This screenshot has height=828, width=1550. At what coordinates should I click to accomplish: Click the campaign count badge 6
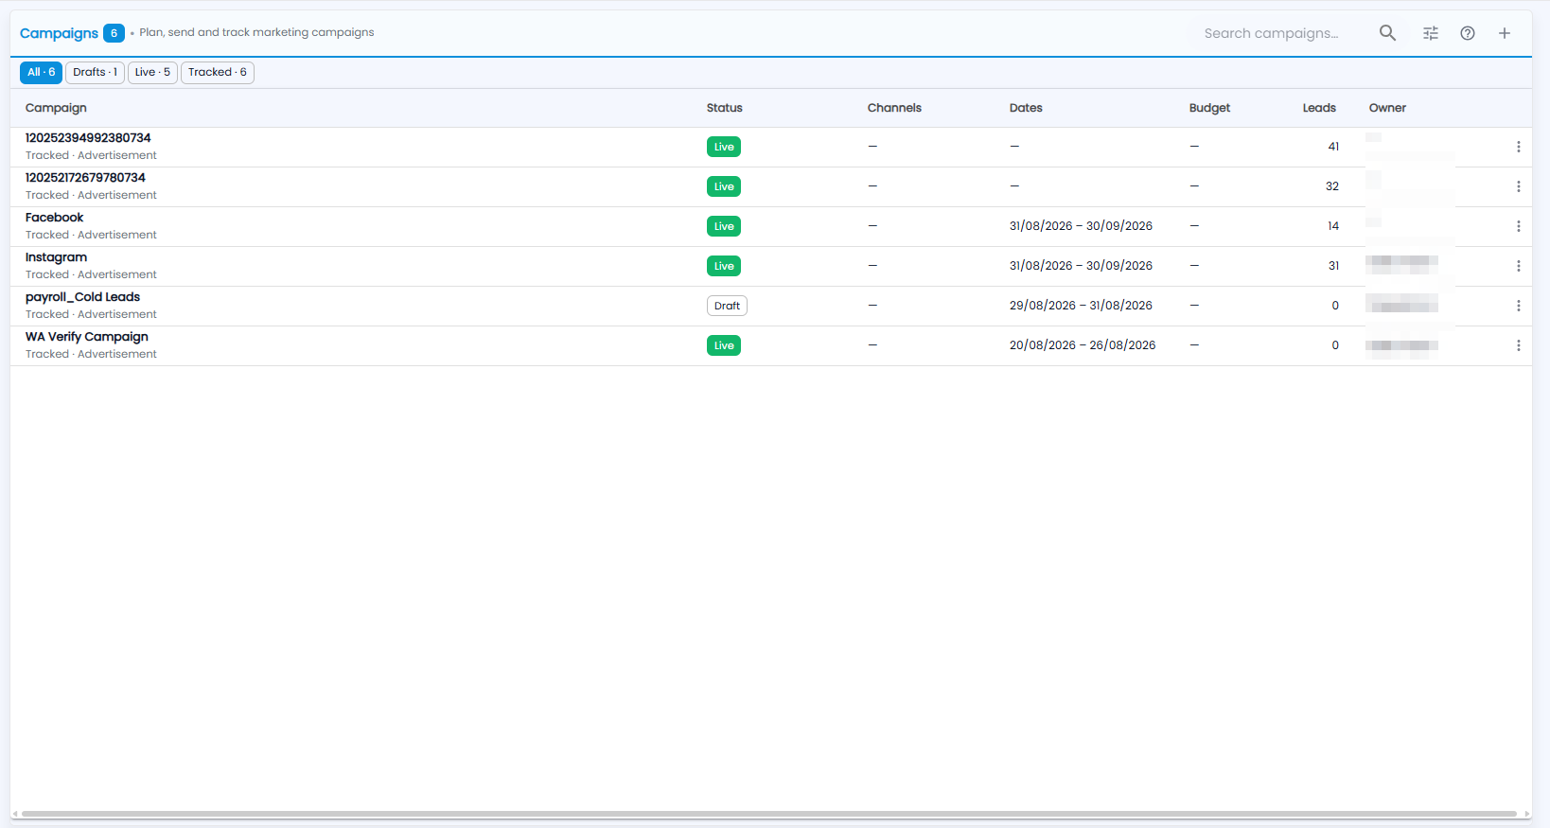114,33
